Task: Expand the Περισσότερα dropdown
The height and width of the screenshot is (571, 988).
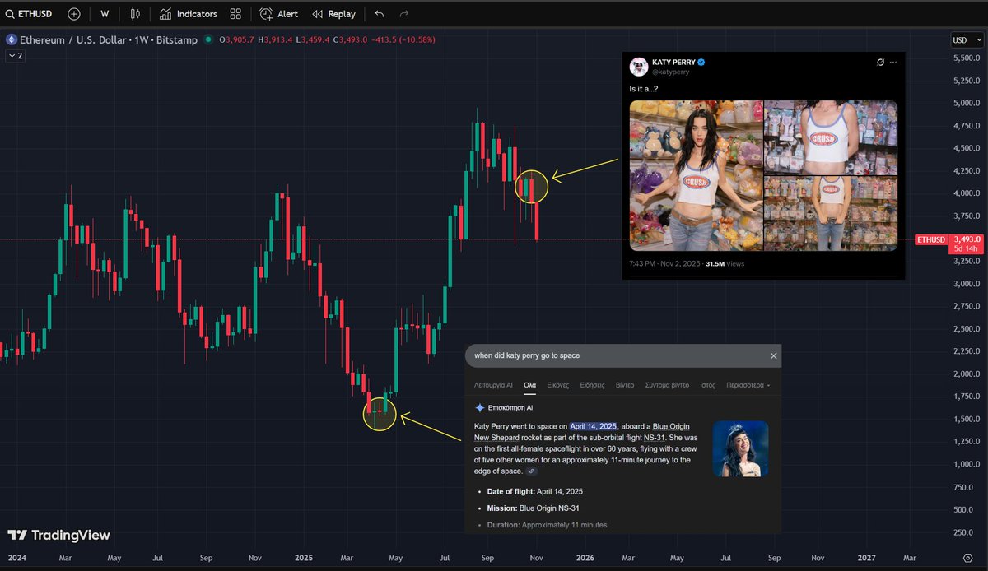Action: (748, 385)
